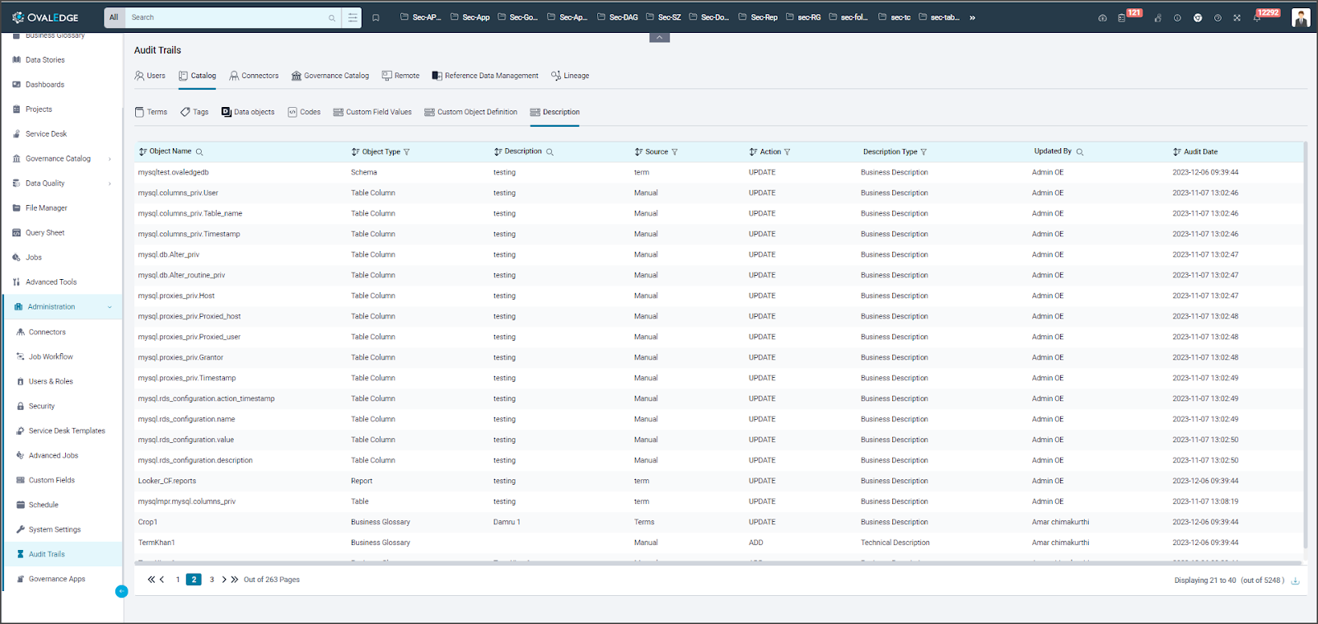Search the Description column magnifier

[549, 152]
